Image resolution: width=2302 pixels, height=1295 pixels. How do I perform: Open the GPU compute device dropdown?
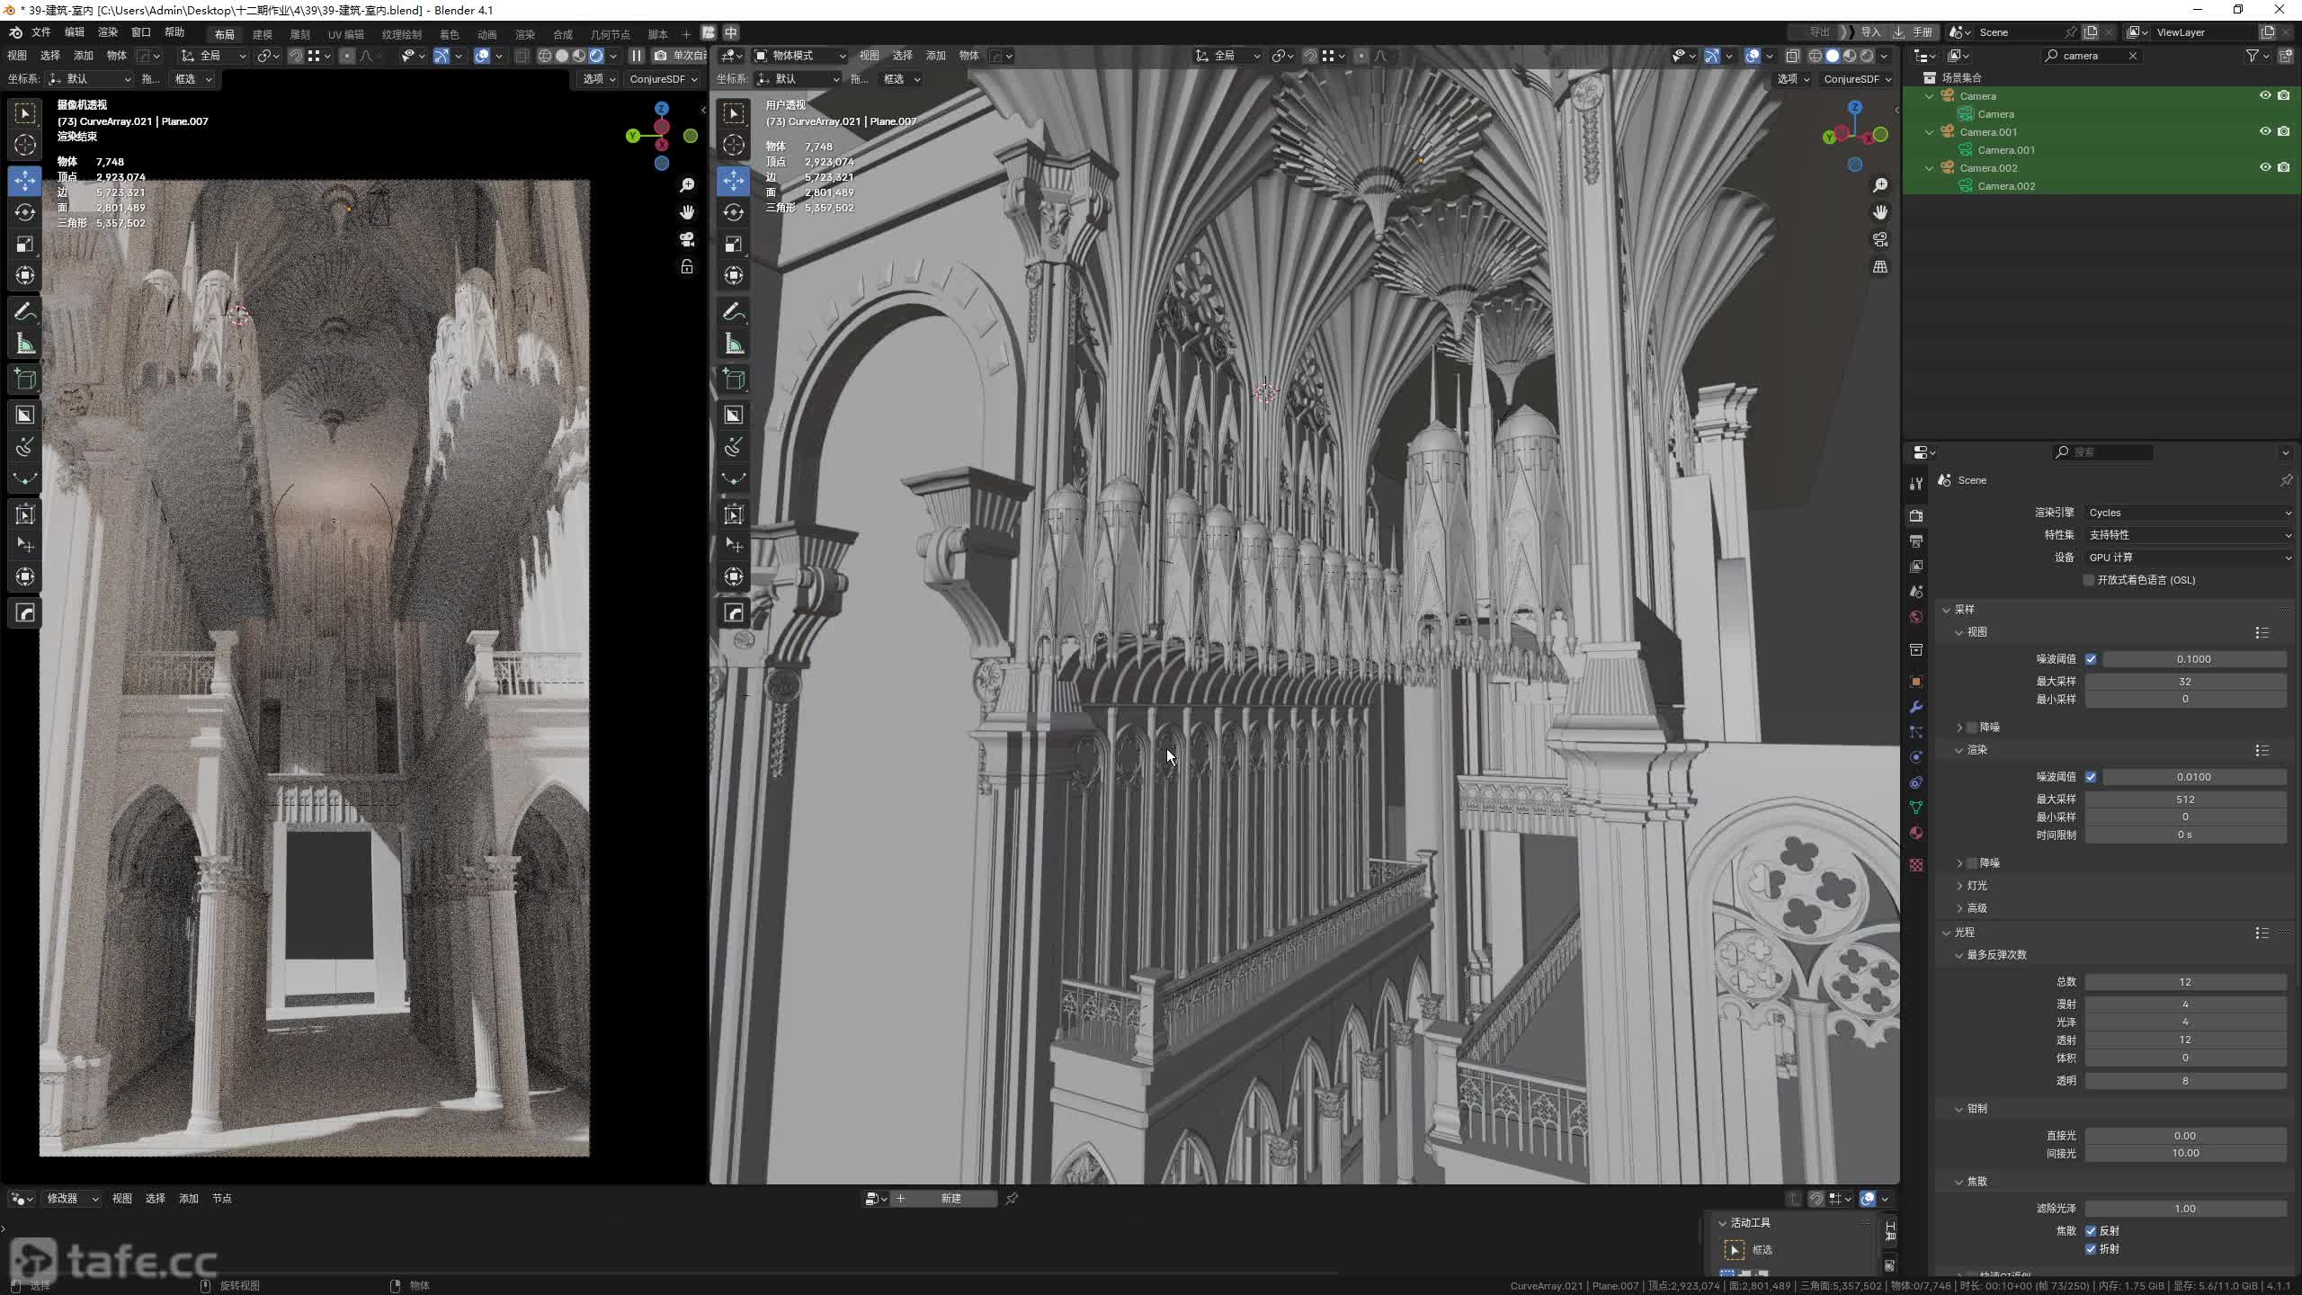[2187, 558]
